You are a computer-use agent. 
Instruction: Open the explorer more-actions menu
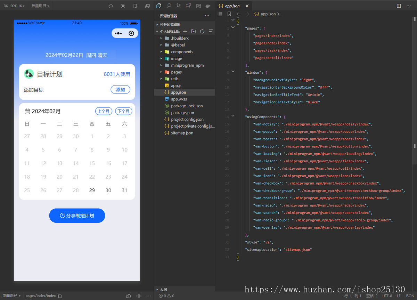pos(207,16)
